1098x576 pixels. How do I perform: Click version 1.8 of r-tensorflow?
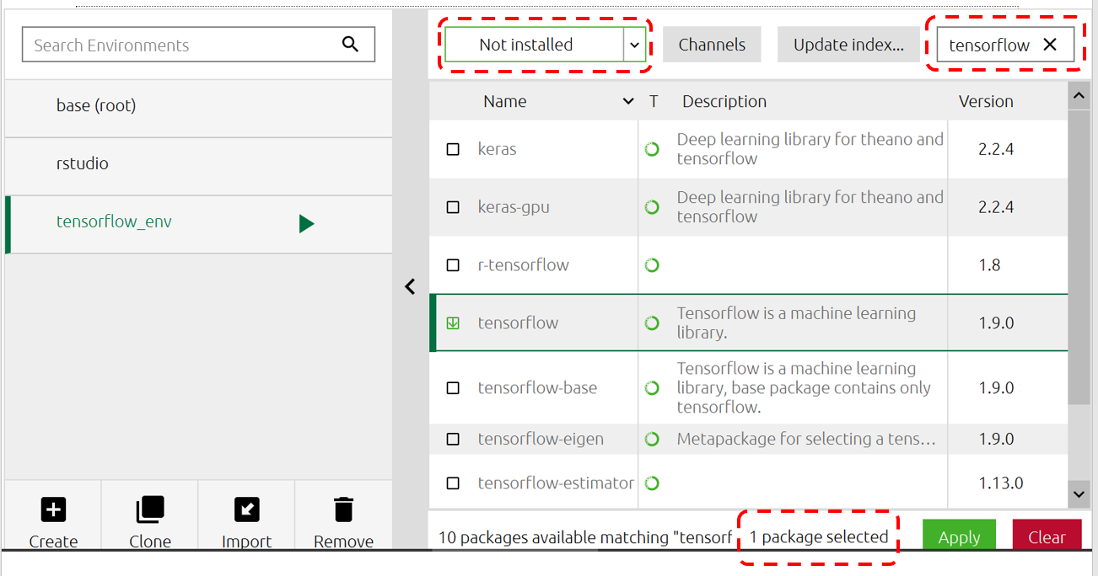click(989, 264)
